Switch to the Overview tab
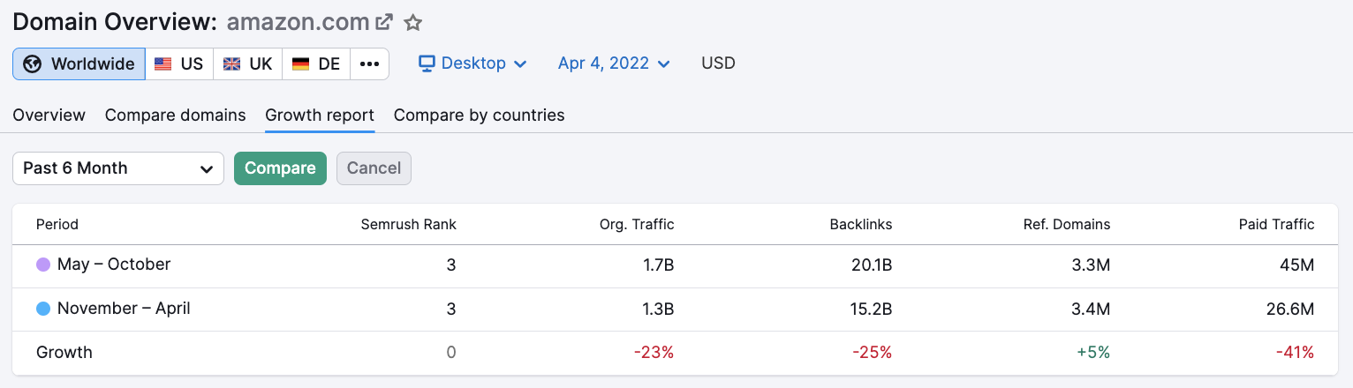1353x388 pixels. pos(49,116)
